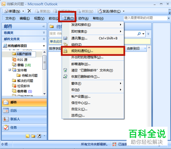Open All Mail Items dropdown
The height and width of the screenshot is (149, 171).
point(44,46)
